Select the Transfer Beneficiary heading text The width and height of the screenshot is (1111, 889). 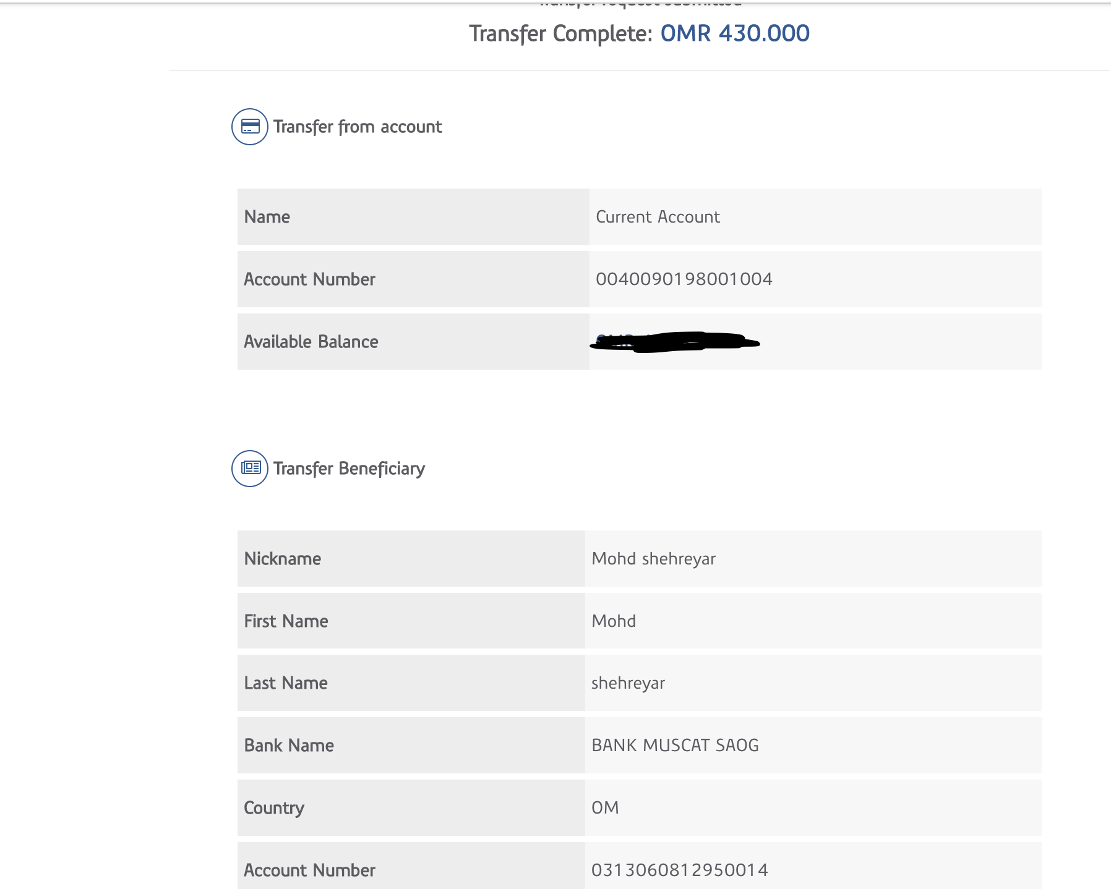pos(349,469)
